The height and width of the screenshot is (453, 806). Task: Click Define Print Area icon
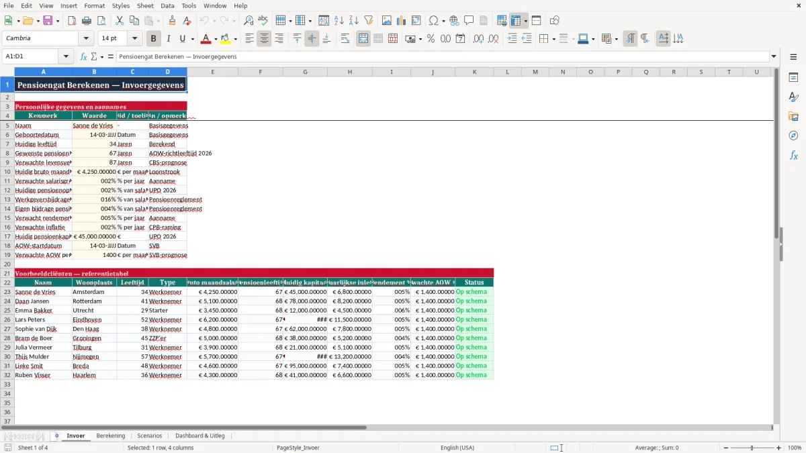(502, 21)
